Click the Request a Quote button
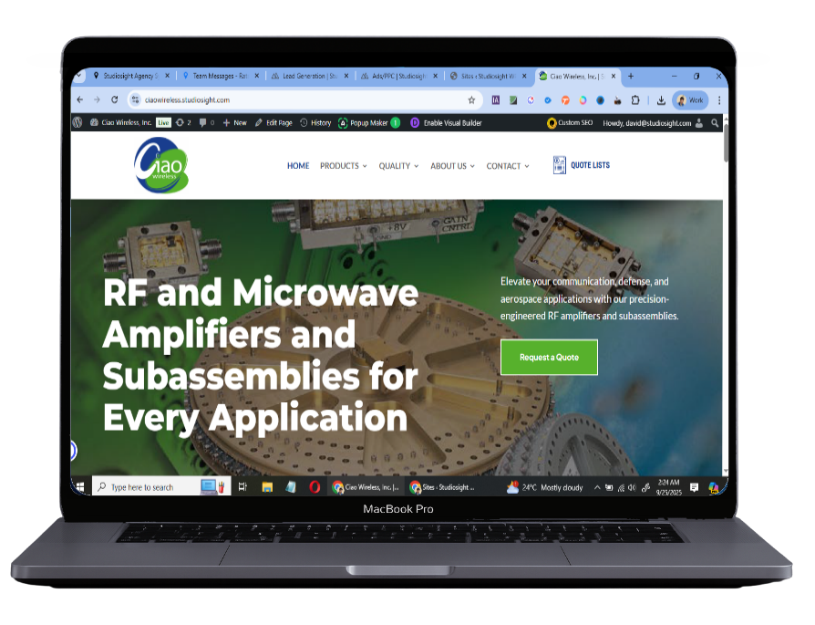 click(x=549, y=358)
